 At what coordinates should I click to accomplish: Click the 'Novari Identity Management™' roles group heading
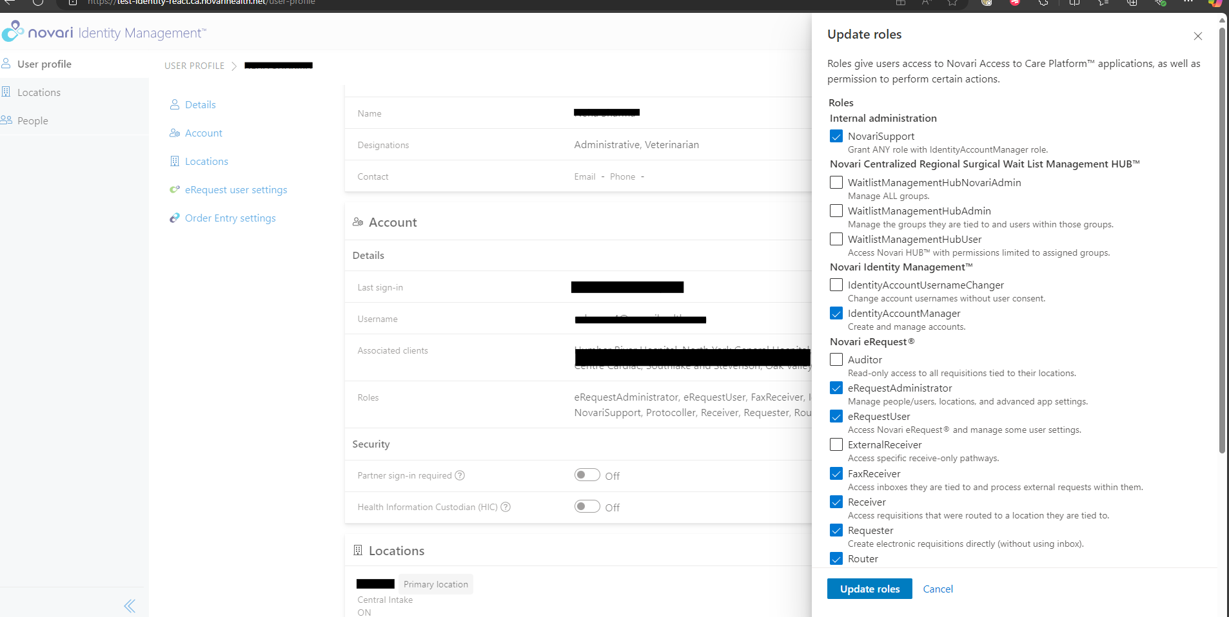901,267
